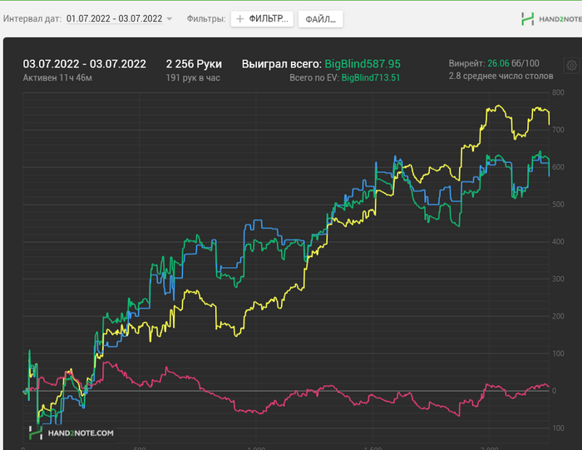This screenshot has height=450, width=582.
Task: Click the 800 axis label
Action: [558, 92]
